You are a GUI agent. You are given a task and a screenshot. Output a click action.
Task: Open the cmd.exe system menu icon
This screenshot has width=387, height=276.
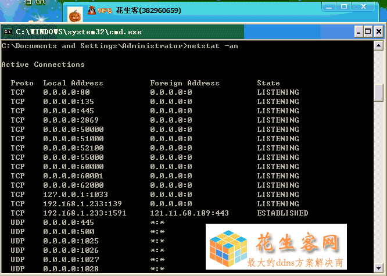coord(8,31)
